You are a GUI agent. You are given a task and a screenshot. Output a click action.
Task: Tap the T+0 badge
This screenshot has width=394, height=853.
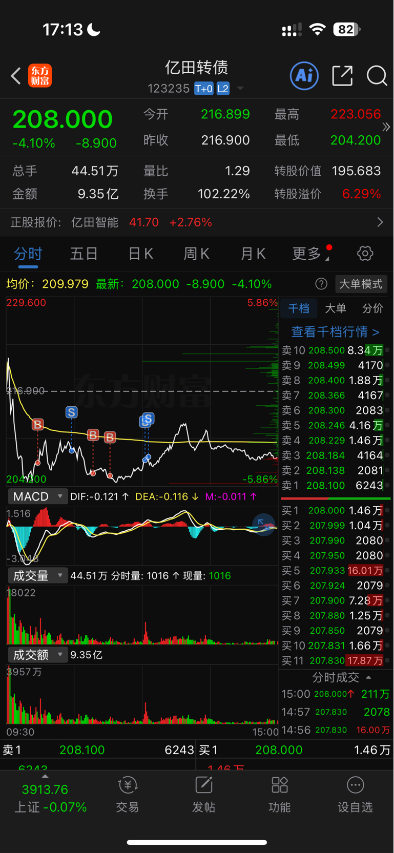point(204,89)
